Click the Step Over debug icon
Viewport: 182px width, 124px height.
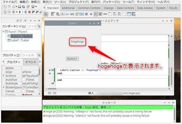point(37,12)
